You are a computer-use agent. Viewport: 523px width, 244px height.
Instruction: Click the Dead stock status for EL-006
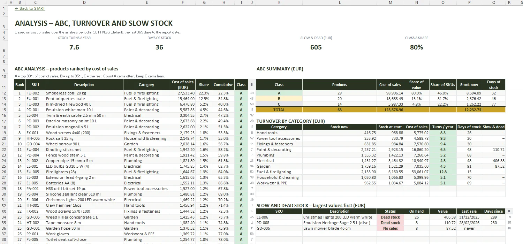pyautogui.click(x=390, y=217)
